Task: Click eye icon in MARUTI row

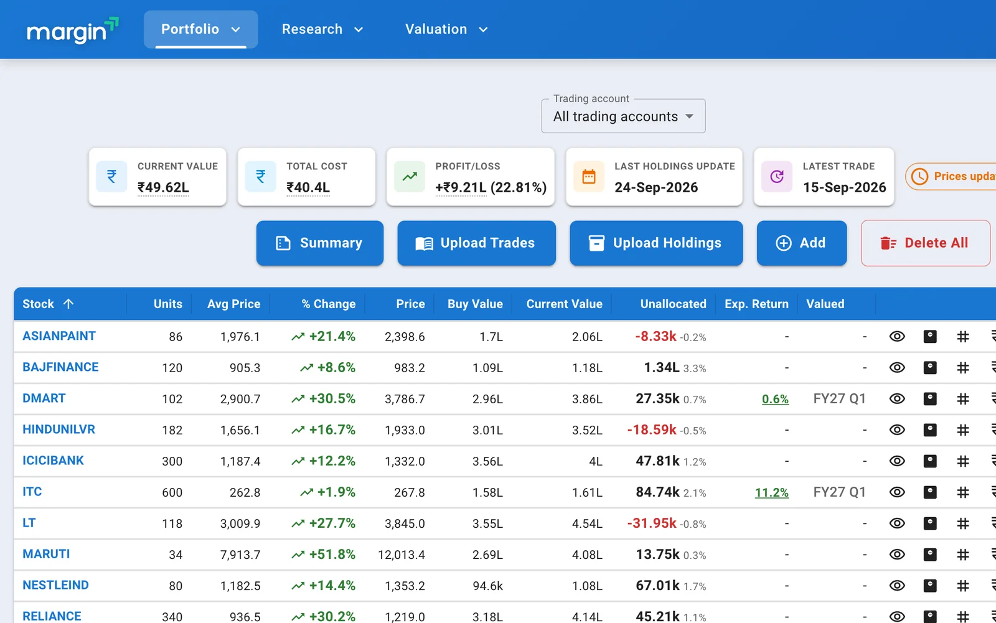Action: tap(897, 555)
